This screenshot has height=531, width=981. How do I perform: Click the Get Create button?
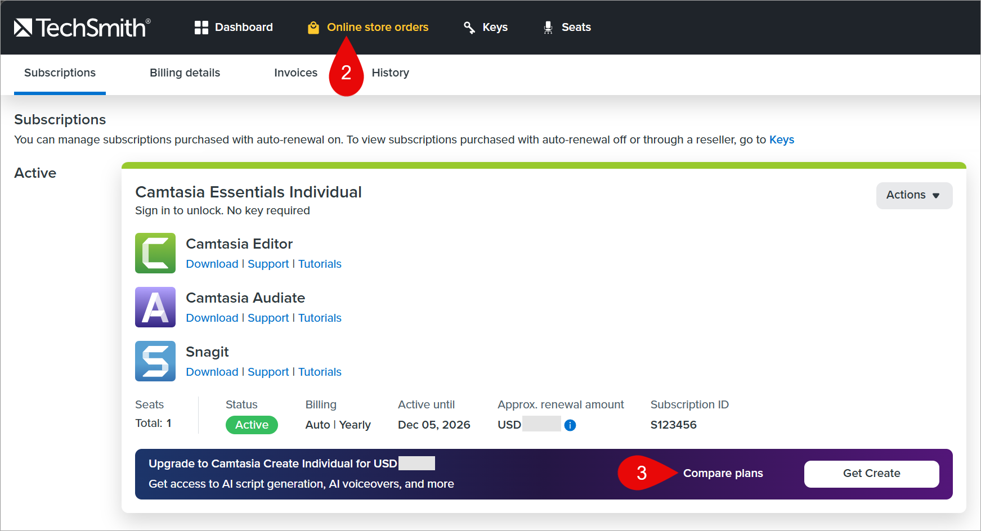pos(872,474)
